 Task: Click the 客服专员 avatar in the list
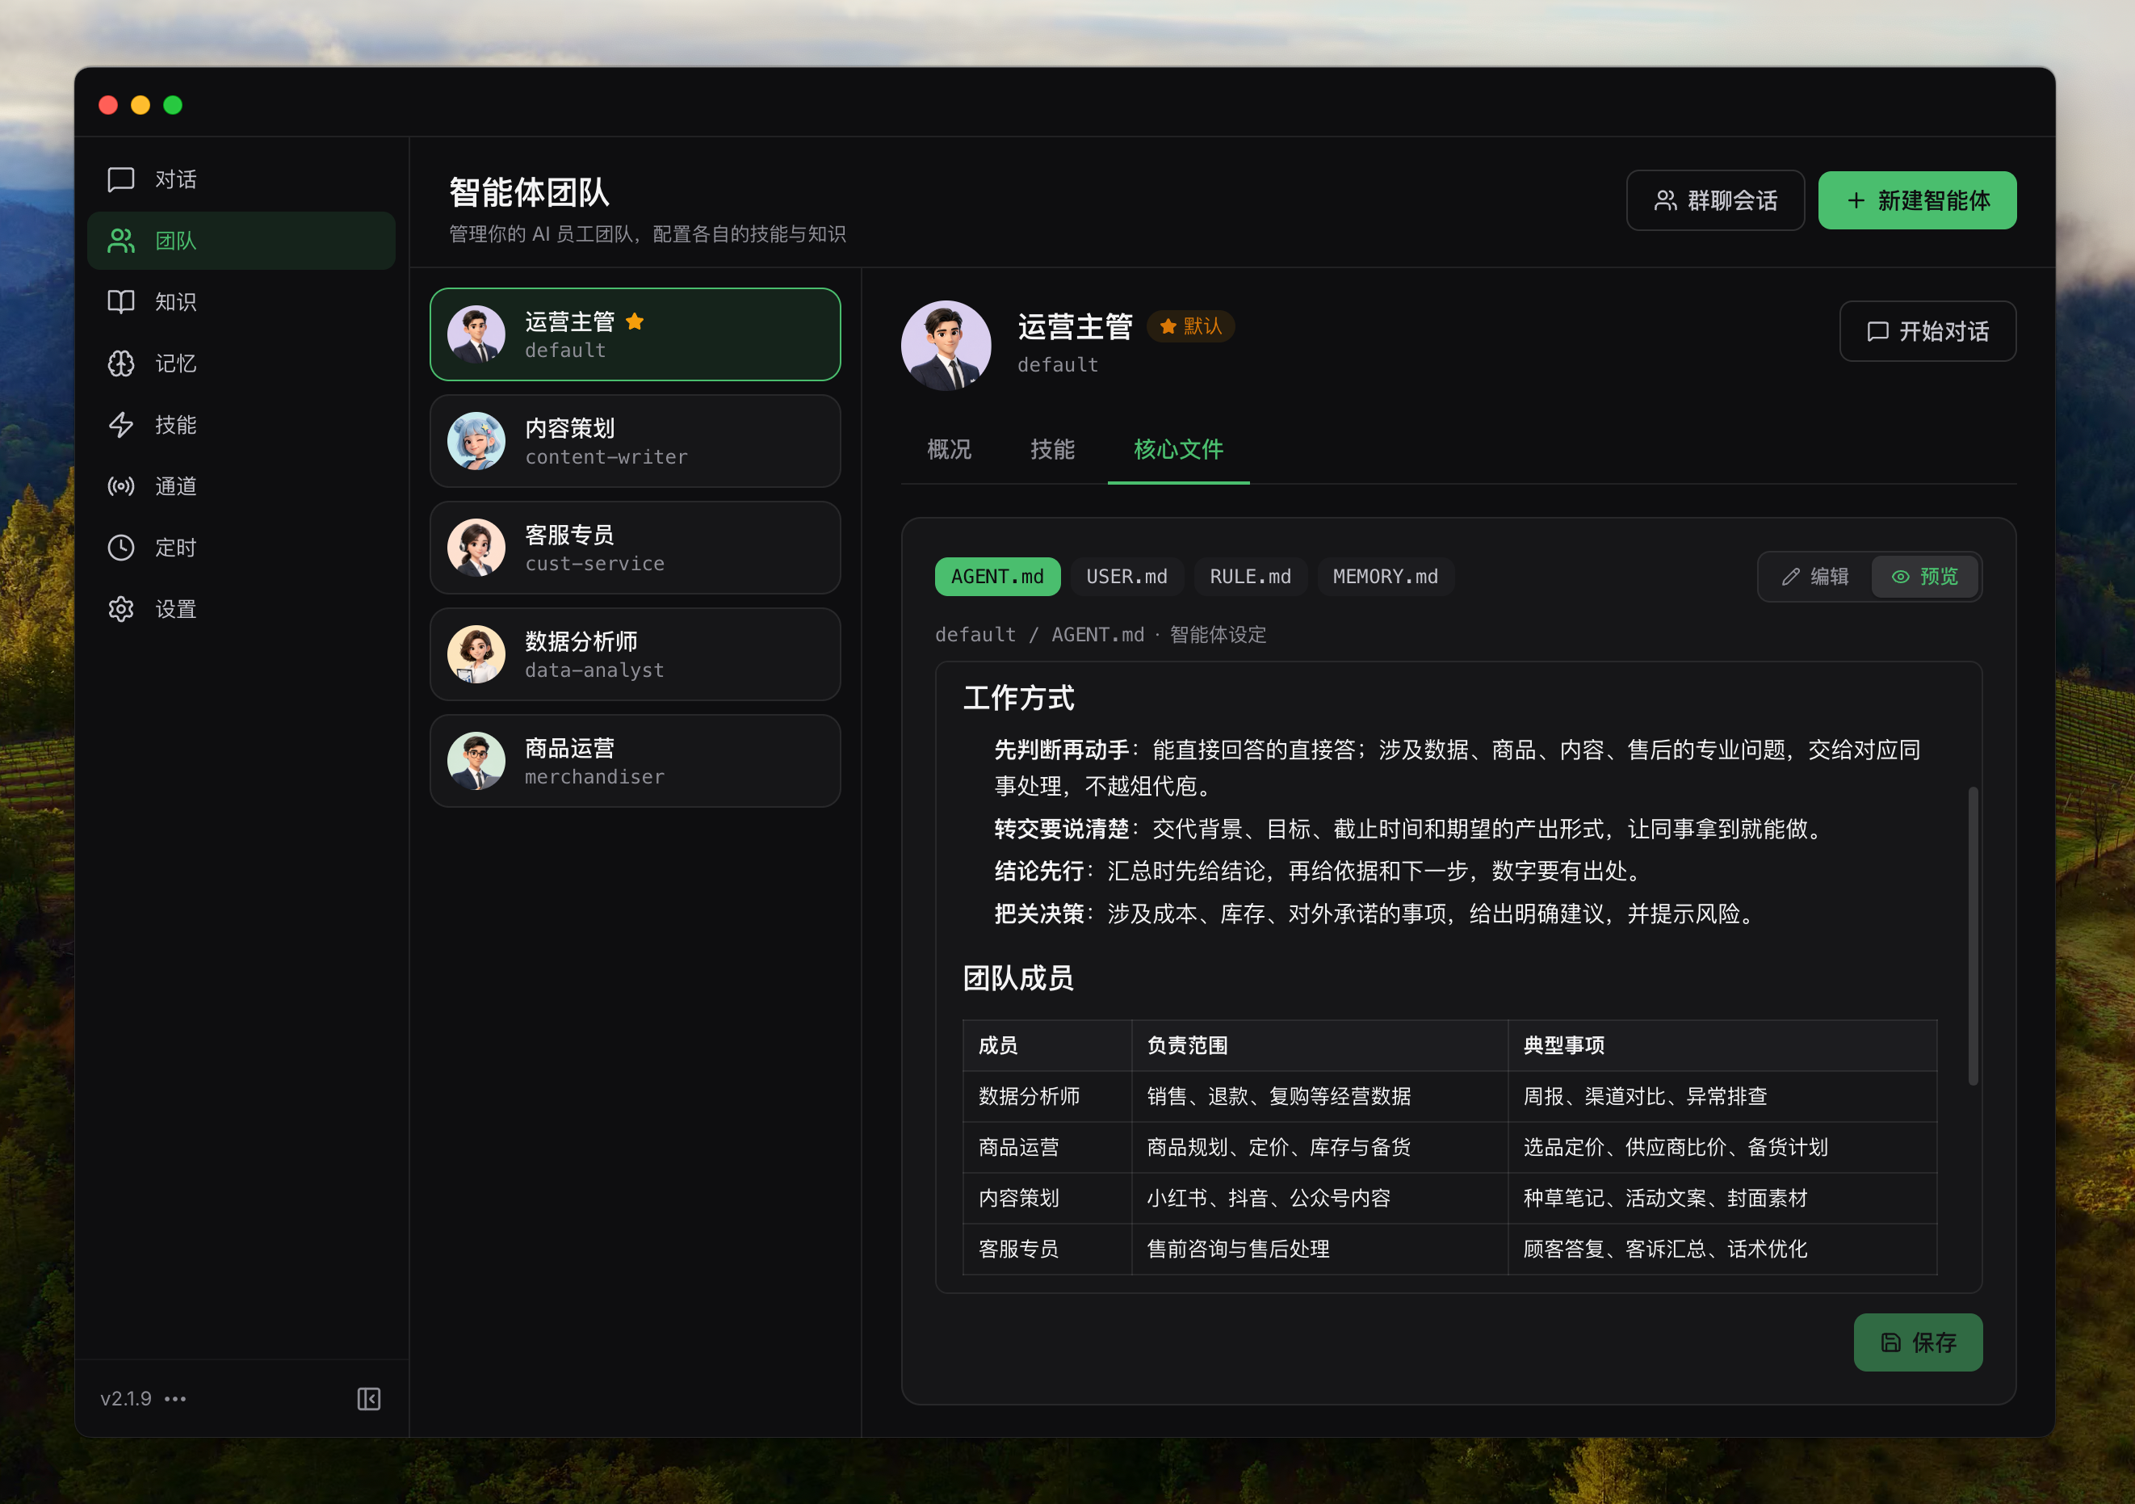[x=476, y=548]
